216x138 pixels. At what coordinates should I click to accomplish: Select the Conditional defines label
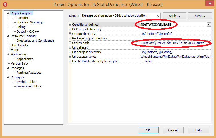pyautogui.click(x=85, y=25)
